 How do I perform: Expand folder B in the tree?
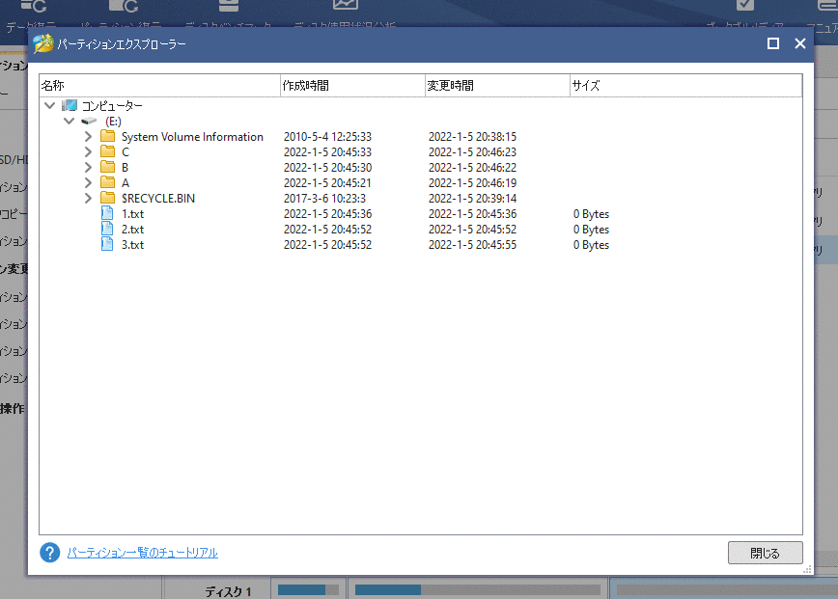click(x=88, y=168)
